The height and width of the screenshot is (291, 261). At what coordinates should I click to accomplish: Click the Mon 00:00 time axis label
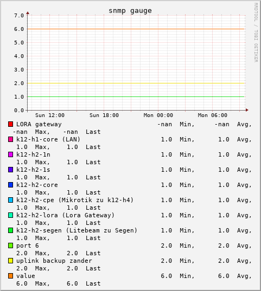pyautogui.click(x=158, y=115)
